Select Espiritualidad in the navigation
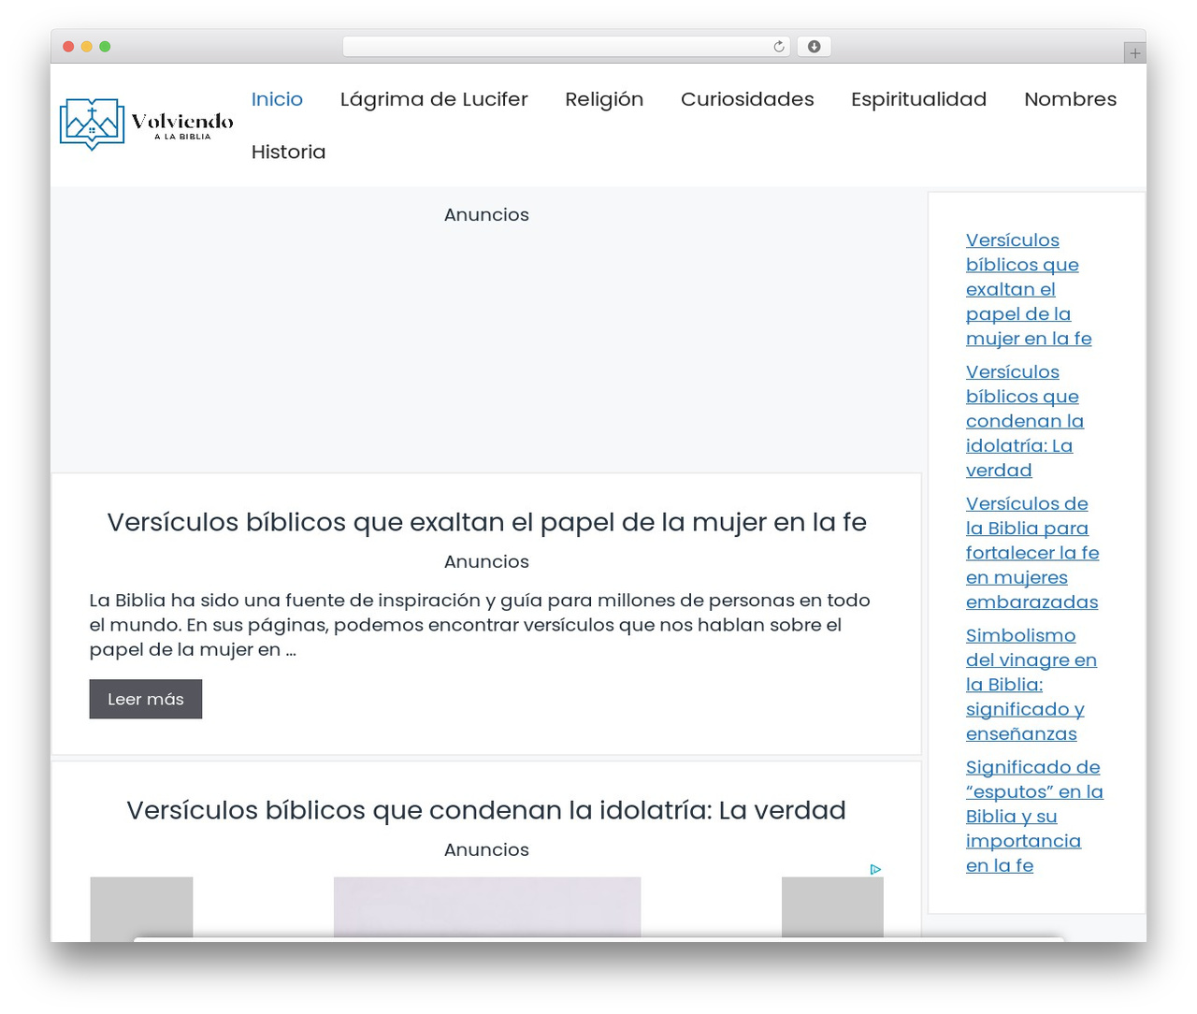The width and height of the screenshot is (1197, 1014). pos(918,99)
